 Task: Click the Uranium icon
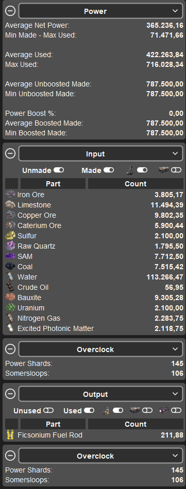(x=10, y=308)
